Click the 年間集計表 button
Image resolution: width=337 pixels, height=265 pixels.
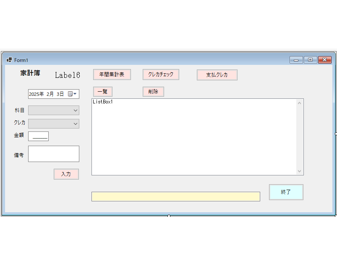pos(112,75)
